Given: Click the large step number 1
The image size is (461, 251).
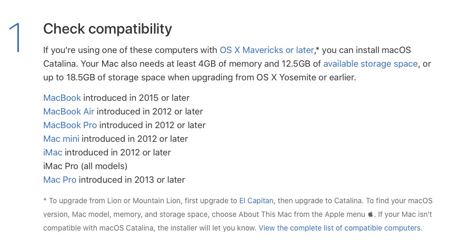Looking at the screenshot, I should pyautogui.click(x=16, y=37).
